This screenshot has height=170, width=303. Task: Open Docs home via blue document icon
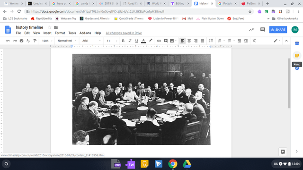coord(8,30)
